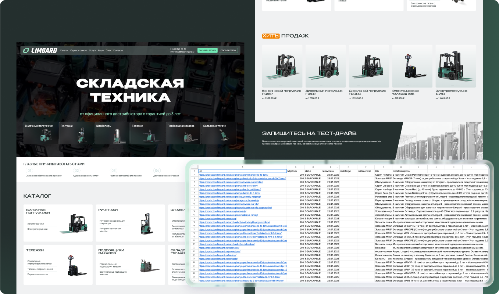Click the Бензиновый погрузчик FG15P title
Viewport: 499px width, 294px height.
[281, 92]
